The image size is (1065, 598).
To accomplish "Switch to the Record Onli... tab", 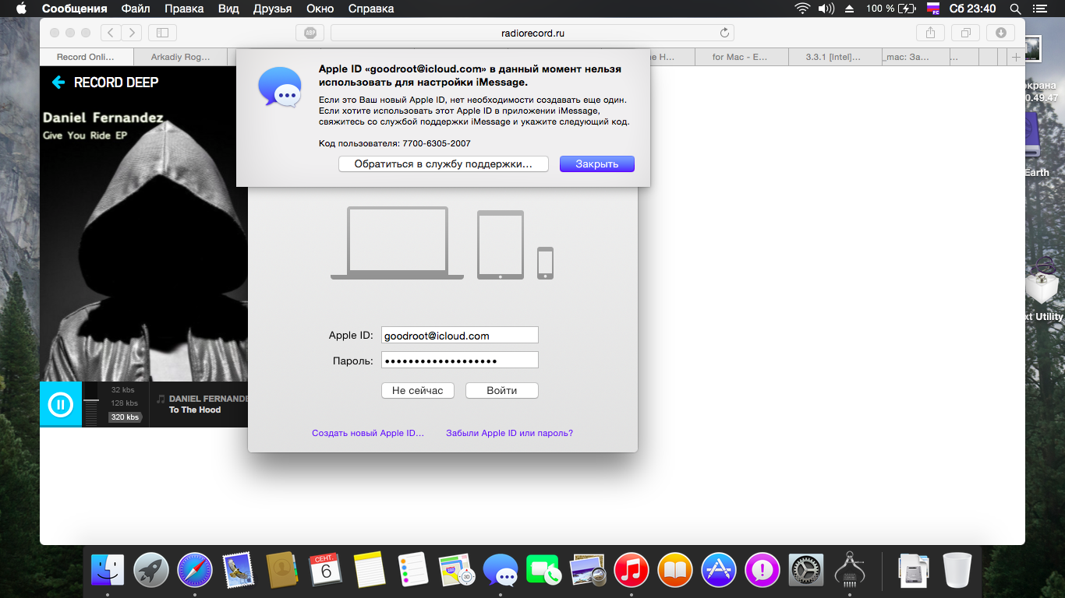I will pos(86,57).
